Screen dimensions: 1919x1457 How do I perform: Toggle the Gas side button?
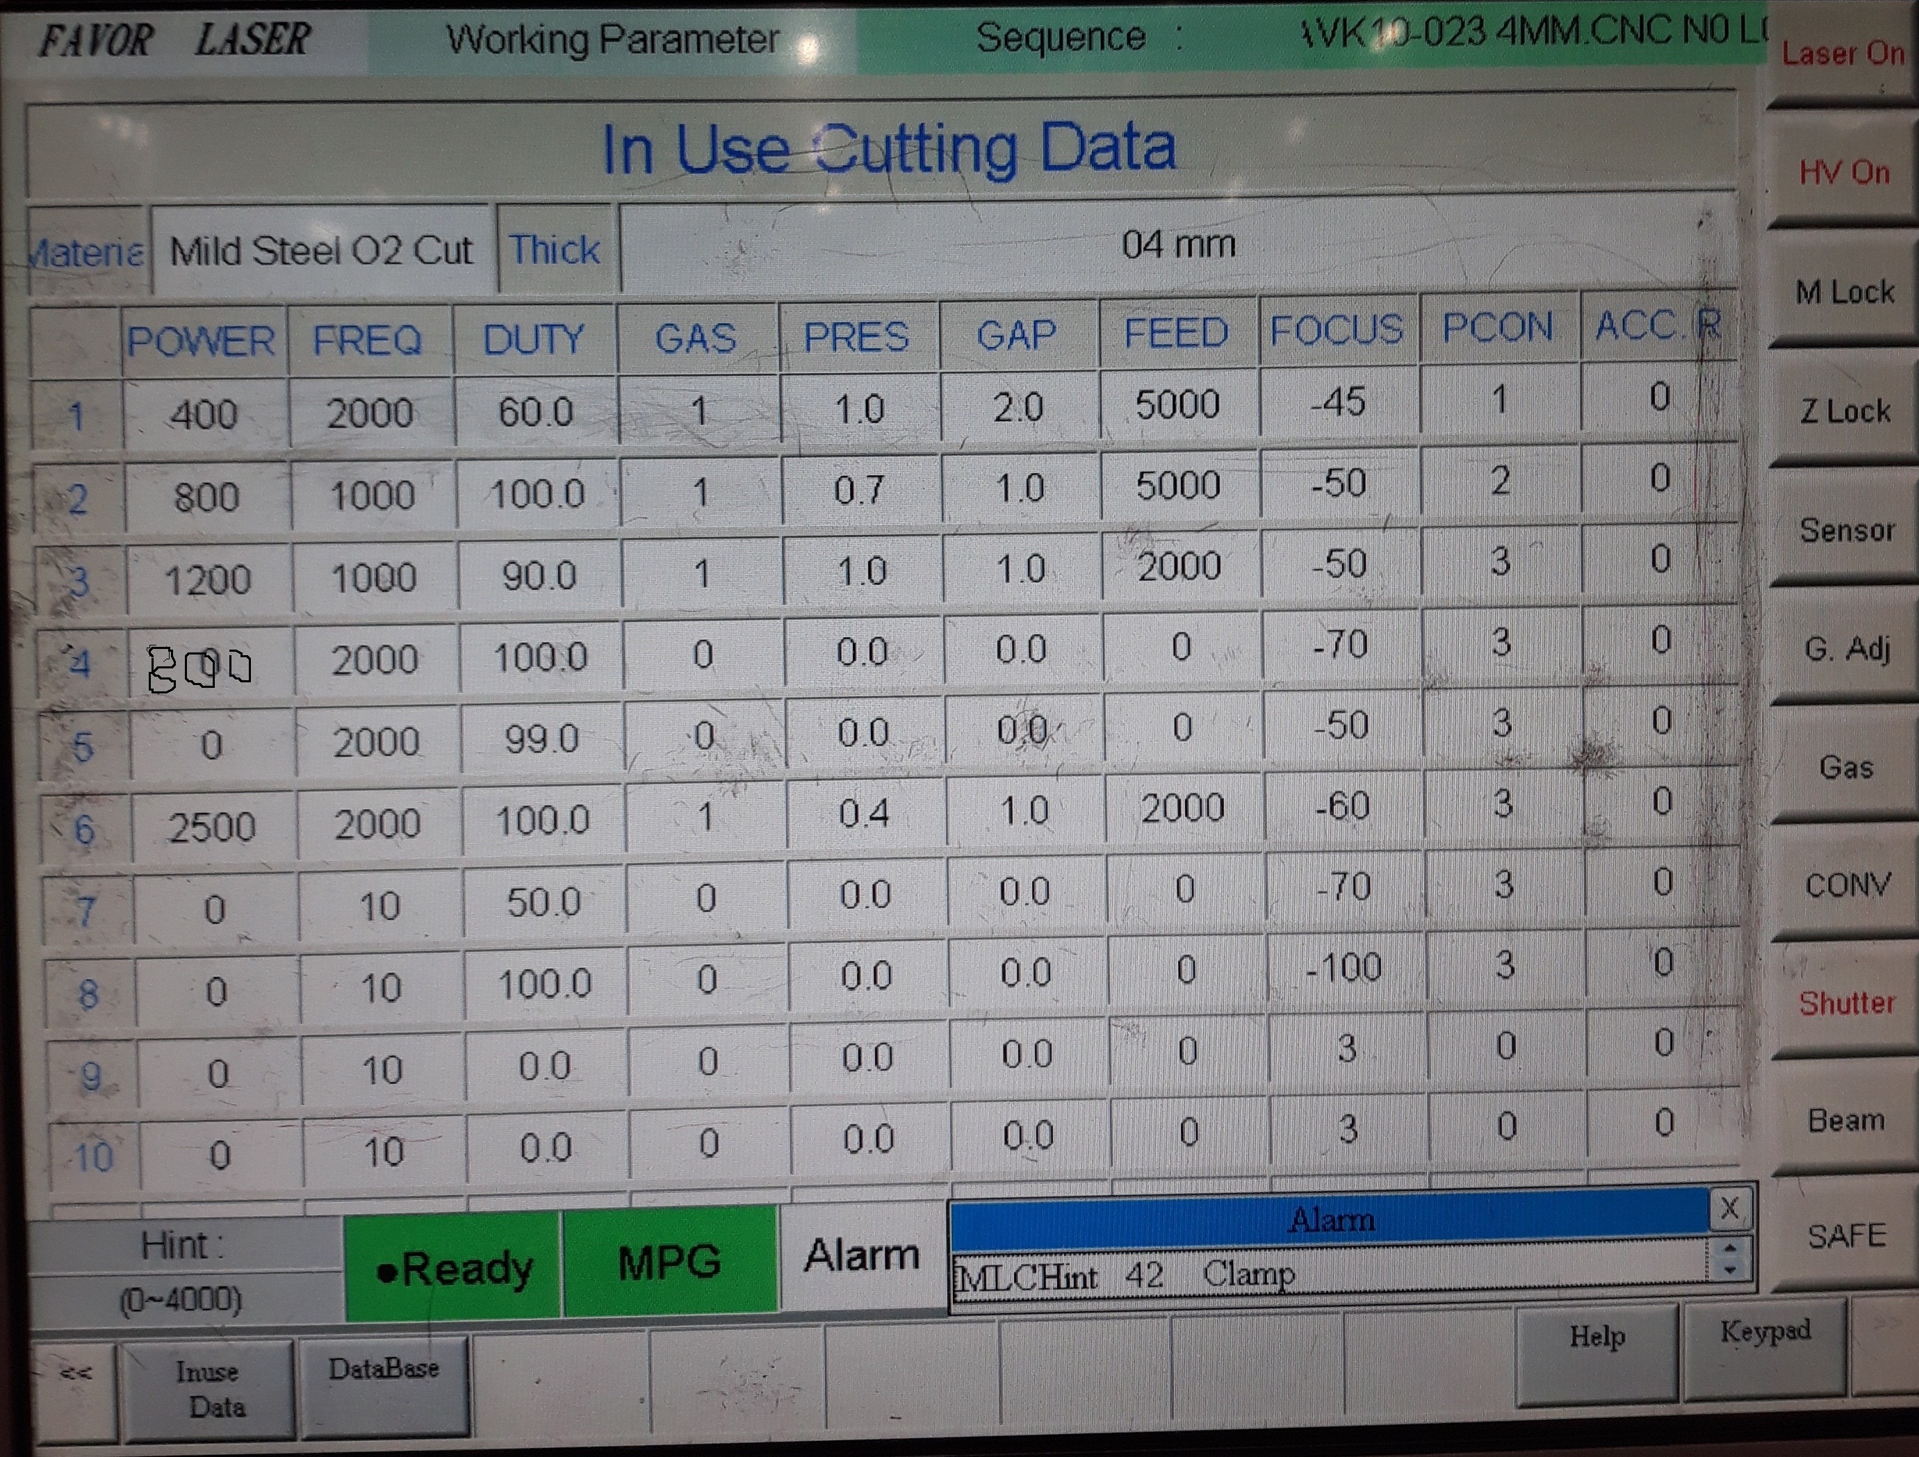point(1845,768)
